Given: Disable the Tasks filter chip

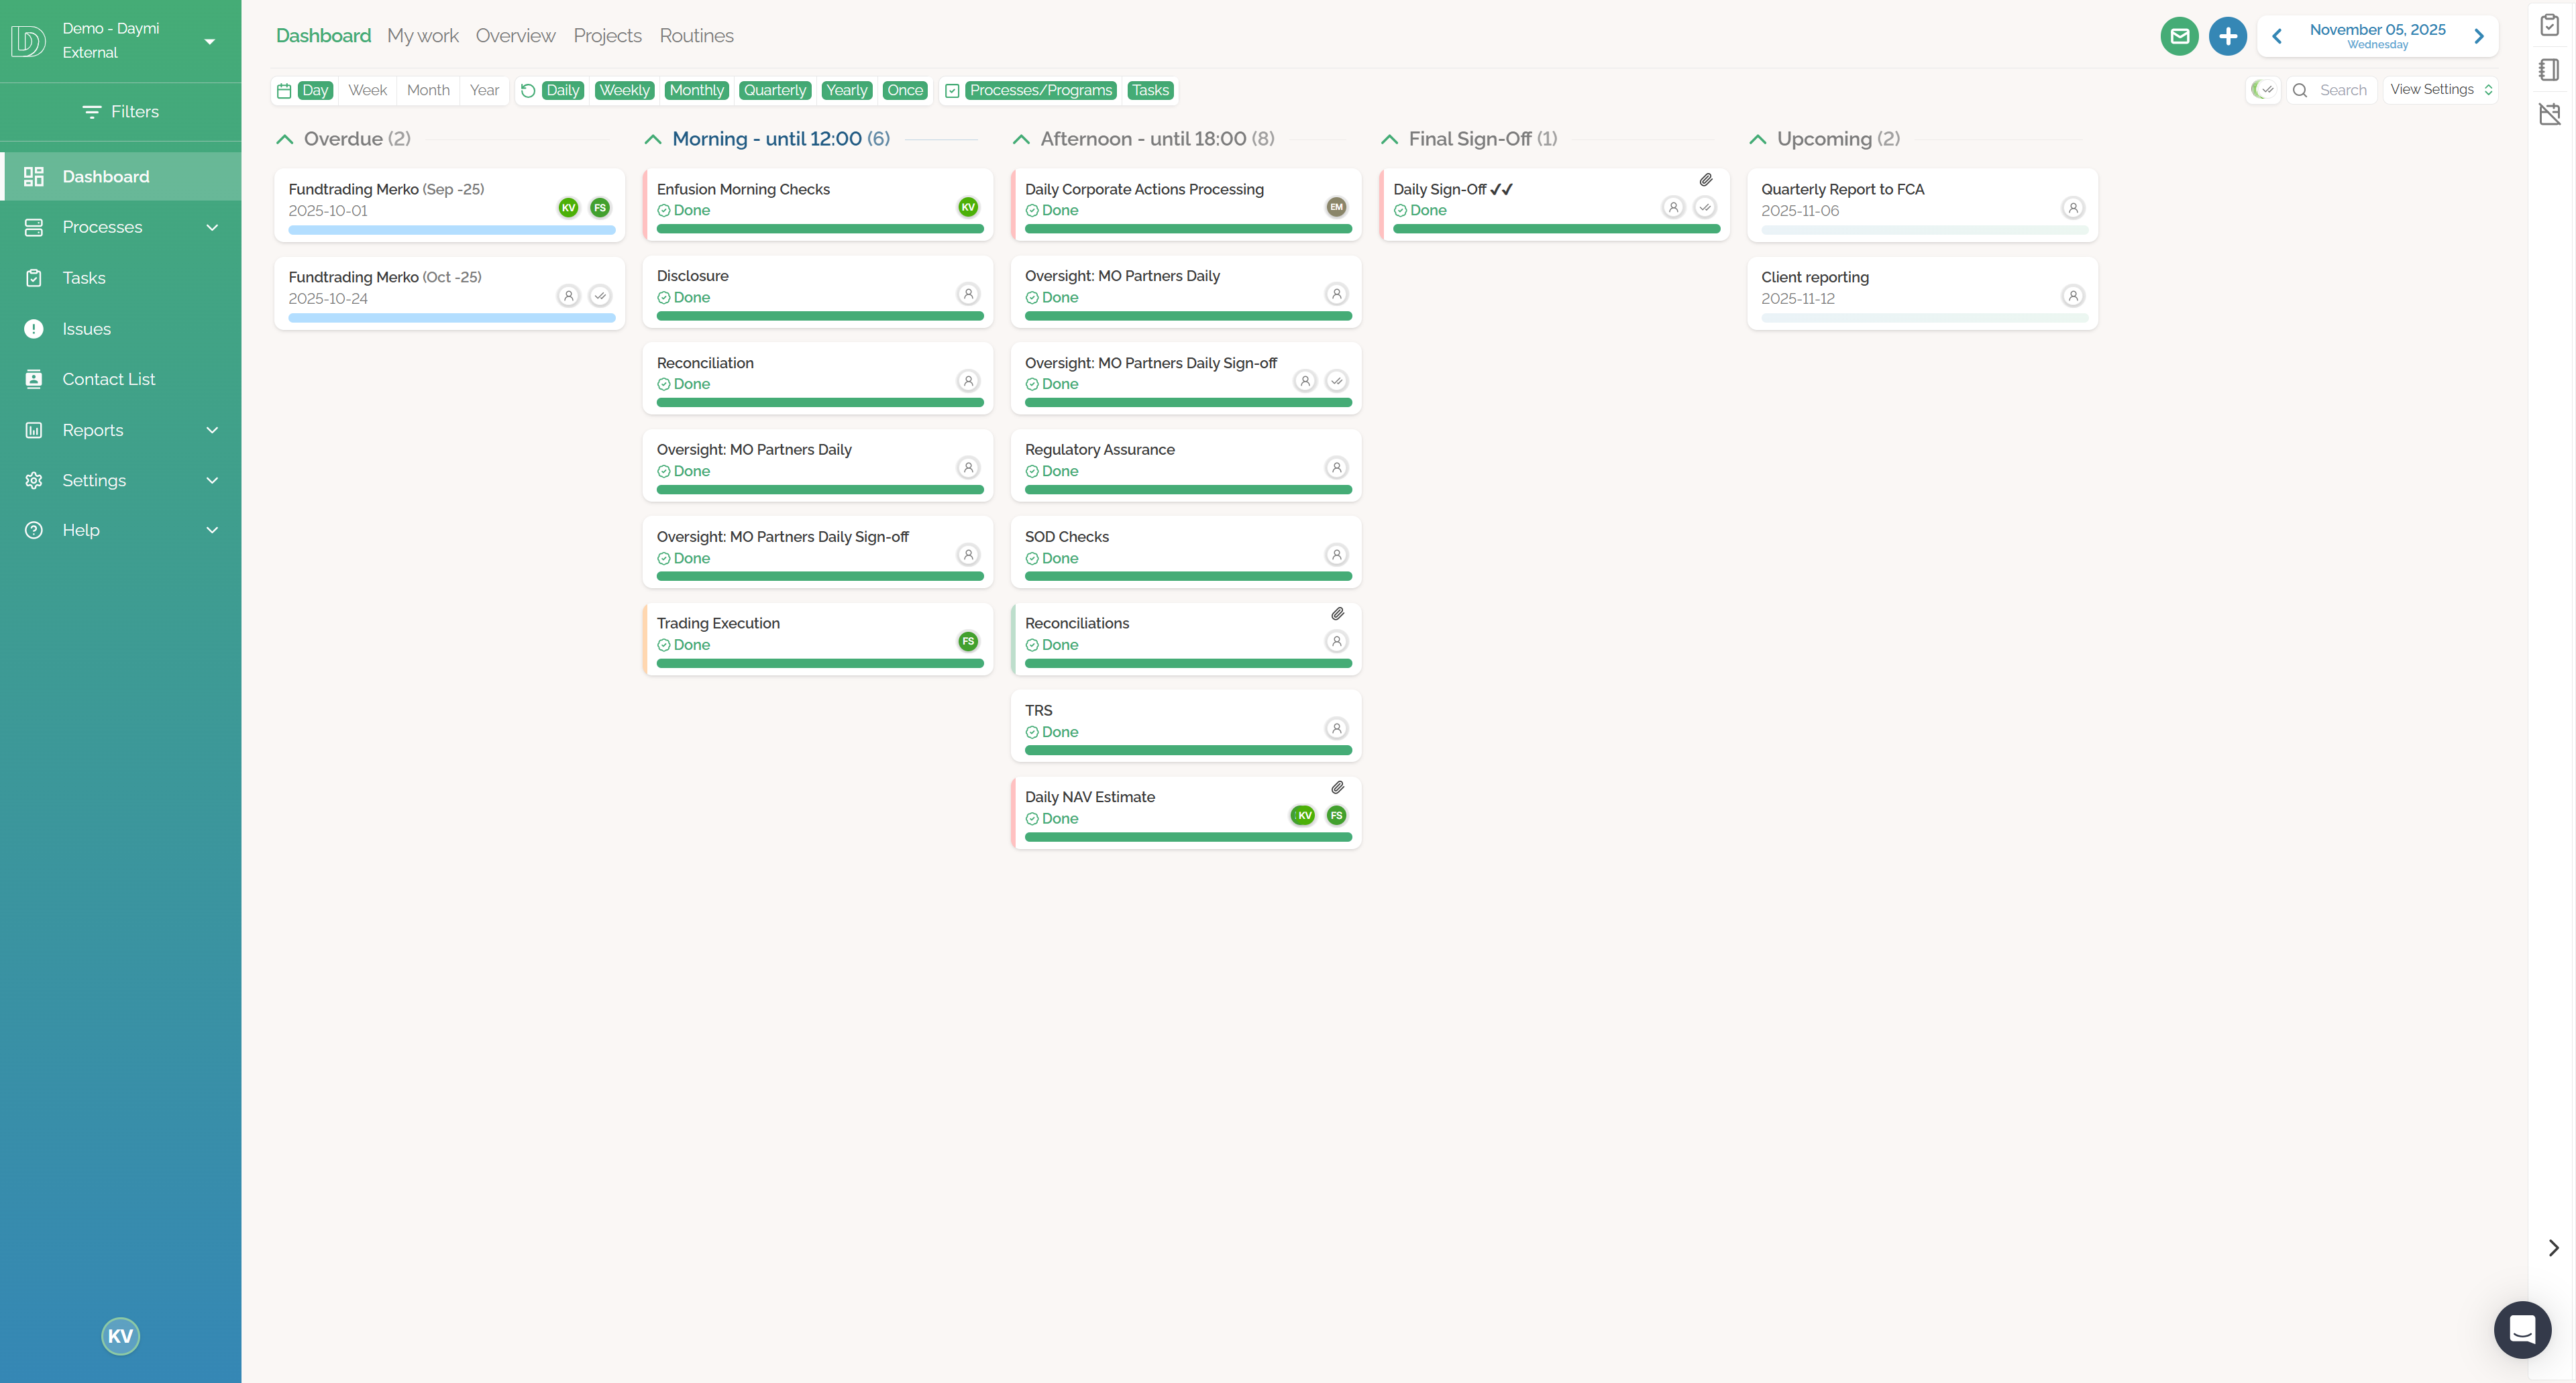Looking at the screenshot, I should (1149, 90).
